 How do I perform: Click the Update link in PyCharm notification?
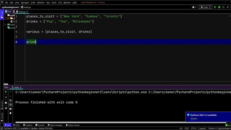pyautogui.click(x=194, y=119)
